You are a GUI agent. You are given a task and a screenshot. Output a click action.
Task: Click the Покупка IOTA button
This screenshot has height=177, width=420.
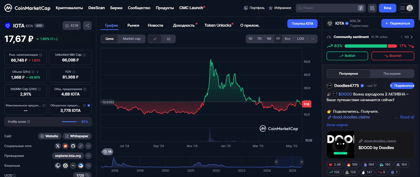[x=302, y=24]
